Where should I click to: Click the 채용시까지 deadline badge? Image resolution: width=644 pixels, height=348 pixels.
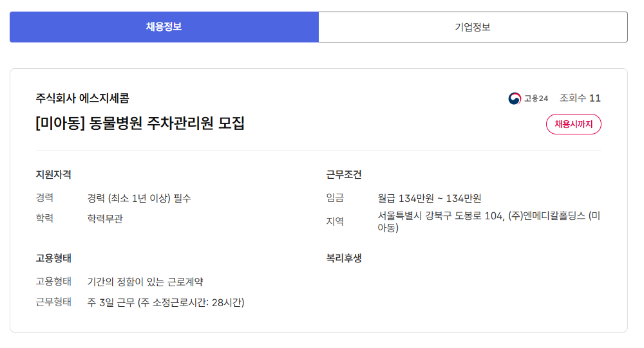(x=573, y=124)
